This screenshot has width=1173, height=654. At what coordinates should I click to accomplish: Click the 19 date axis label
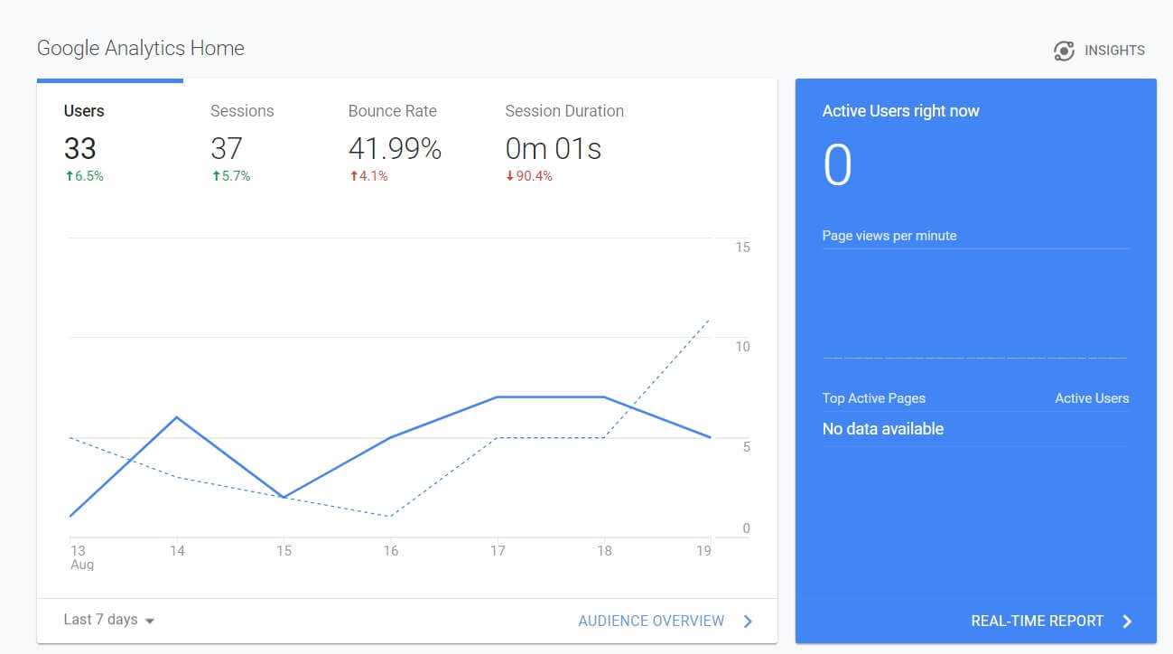point(703,551)
